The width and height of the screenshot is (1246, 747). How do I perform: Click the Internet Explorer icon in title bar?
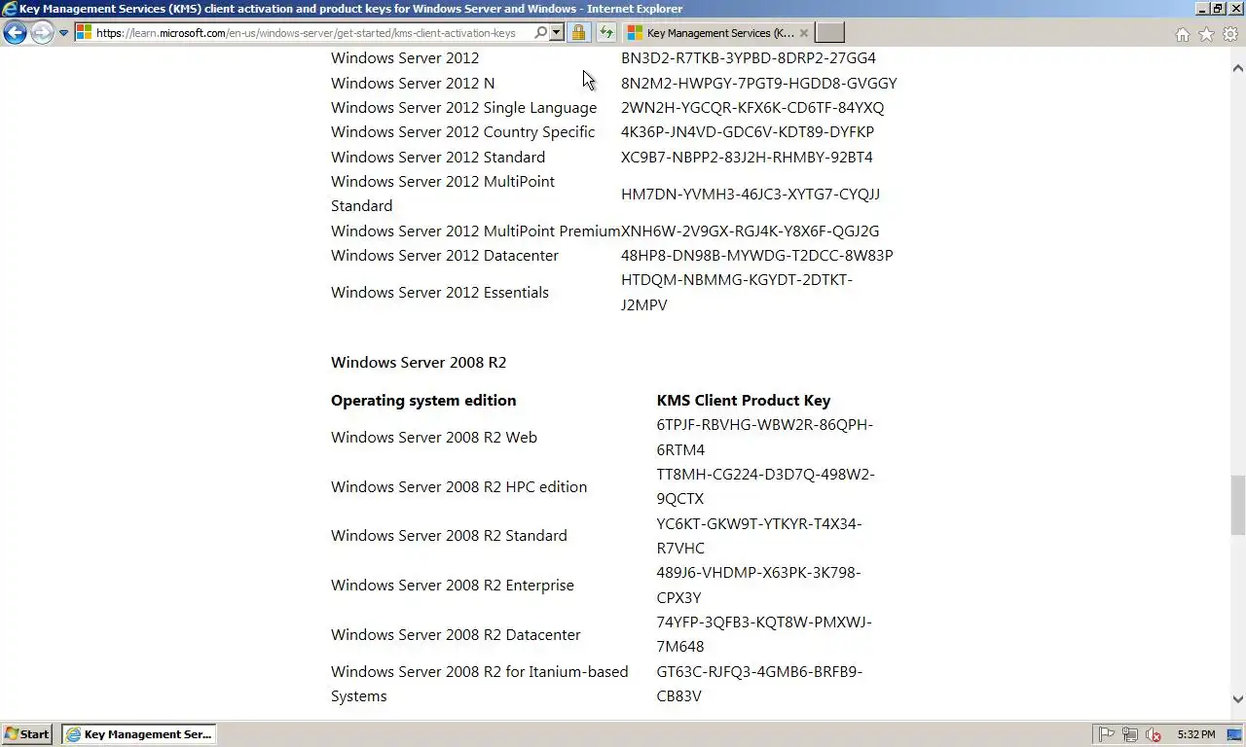point(9,9)
